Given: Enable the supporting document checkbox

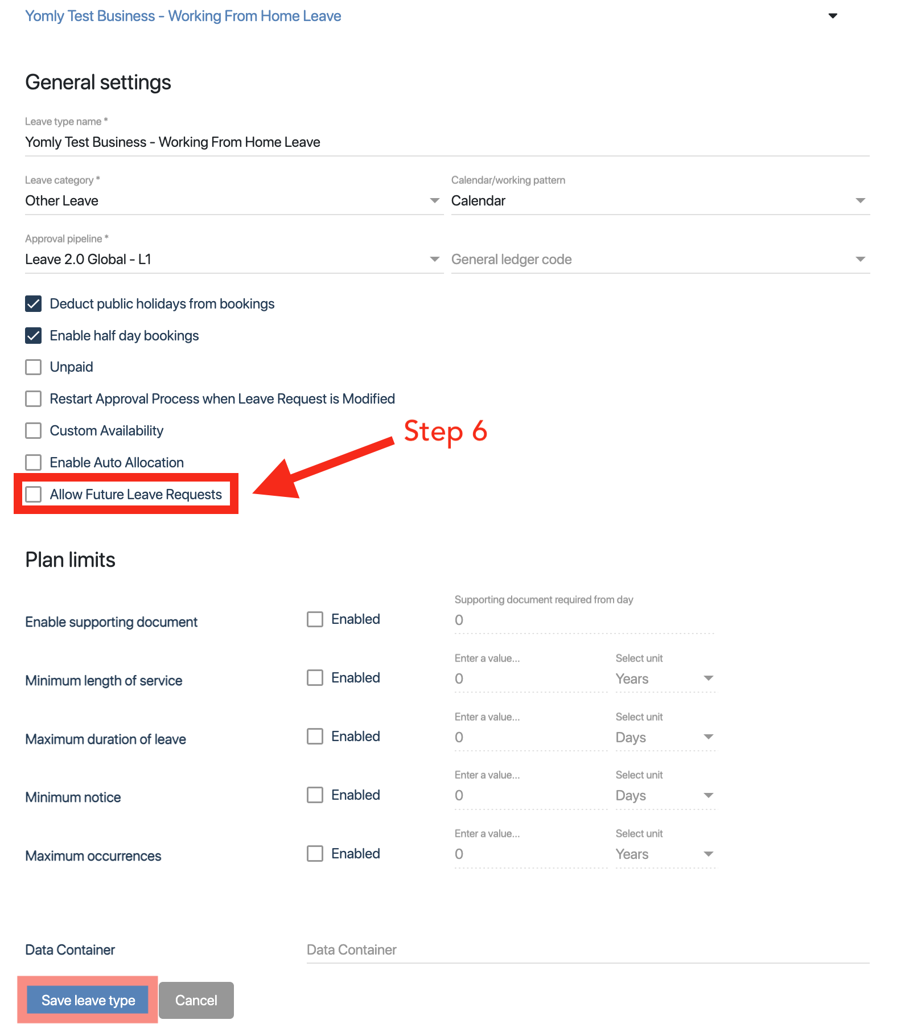Looking at the screenshot, I should click(315, 619).
